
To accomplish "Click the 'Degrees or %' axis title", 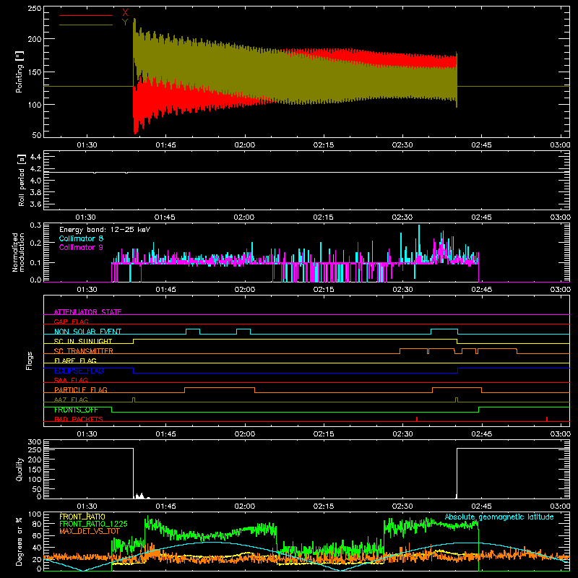I will pyautogui.click(x=20, y=542).
